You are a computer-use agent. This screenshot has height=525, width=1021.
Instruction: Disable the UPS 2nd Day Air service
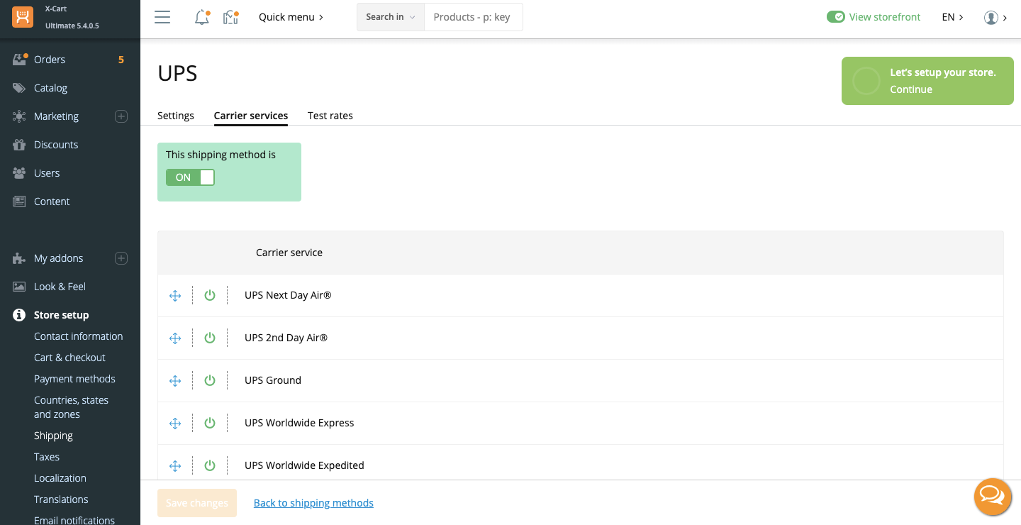(x=210, y=338)
